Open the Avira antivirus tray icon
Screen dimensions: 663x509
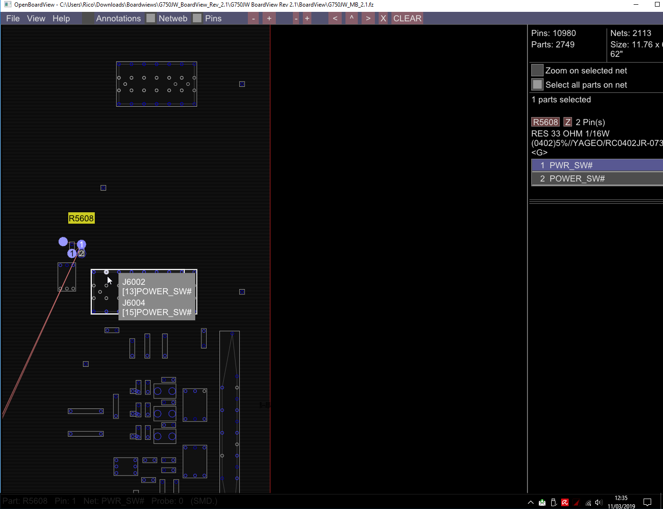[x=564, y=502]
